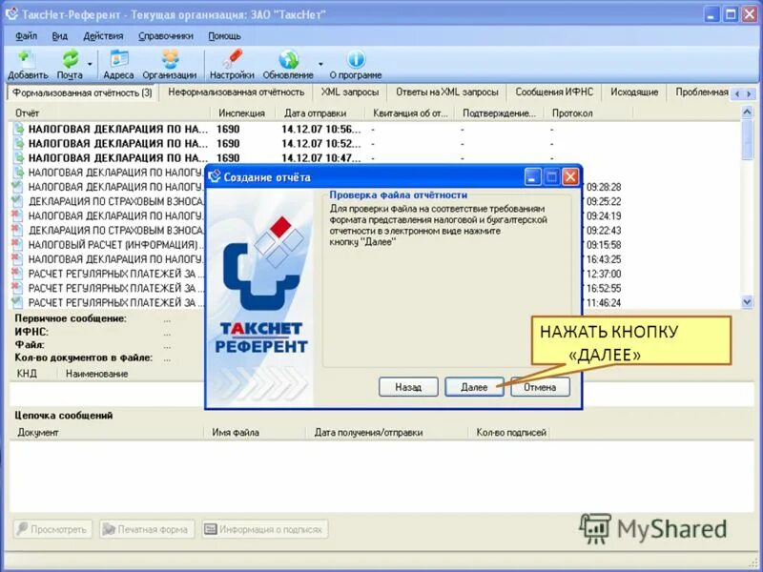Open the Помощь menu
The image size is (763, 572).
pyautogui.click(x=224, y=36)
